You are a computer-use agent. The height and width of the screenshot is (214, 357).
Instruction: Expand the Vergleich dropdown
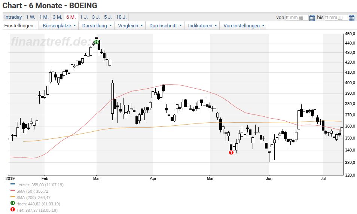(x=130, y=26)
